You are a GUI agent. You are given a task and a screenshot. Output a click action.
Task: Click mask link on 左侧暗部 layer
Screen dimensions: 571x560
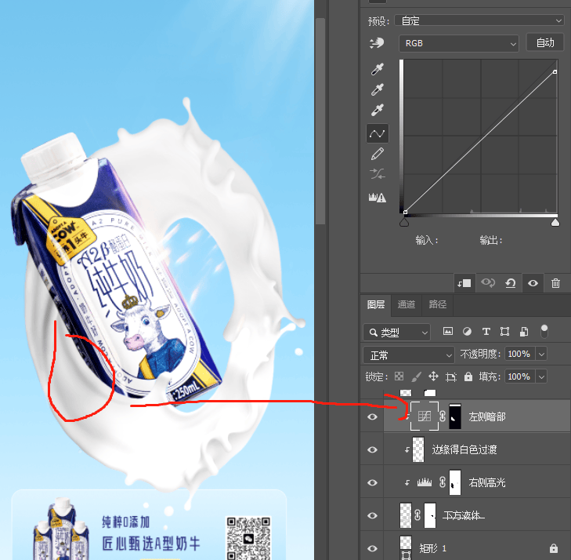click(x=443, y=416)
